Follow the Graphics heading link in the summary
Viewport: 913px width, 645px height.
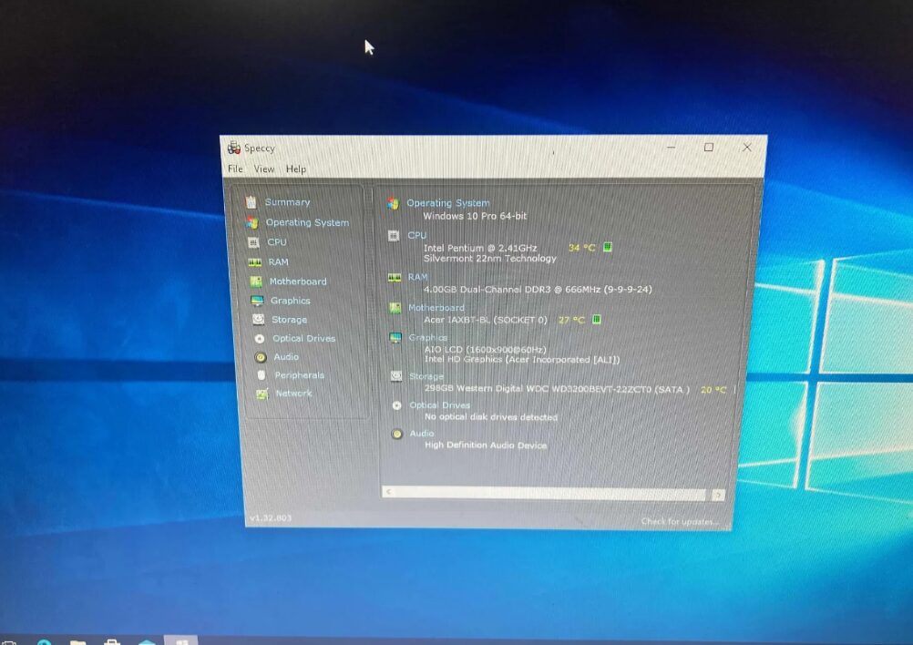click(x=428, y=338)
